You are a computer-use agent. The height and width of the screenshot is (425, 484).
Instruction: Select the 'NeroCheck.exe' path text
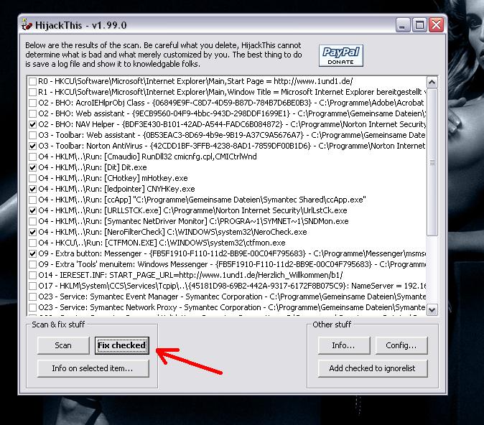tap(237, 232)
